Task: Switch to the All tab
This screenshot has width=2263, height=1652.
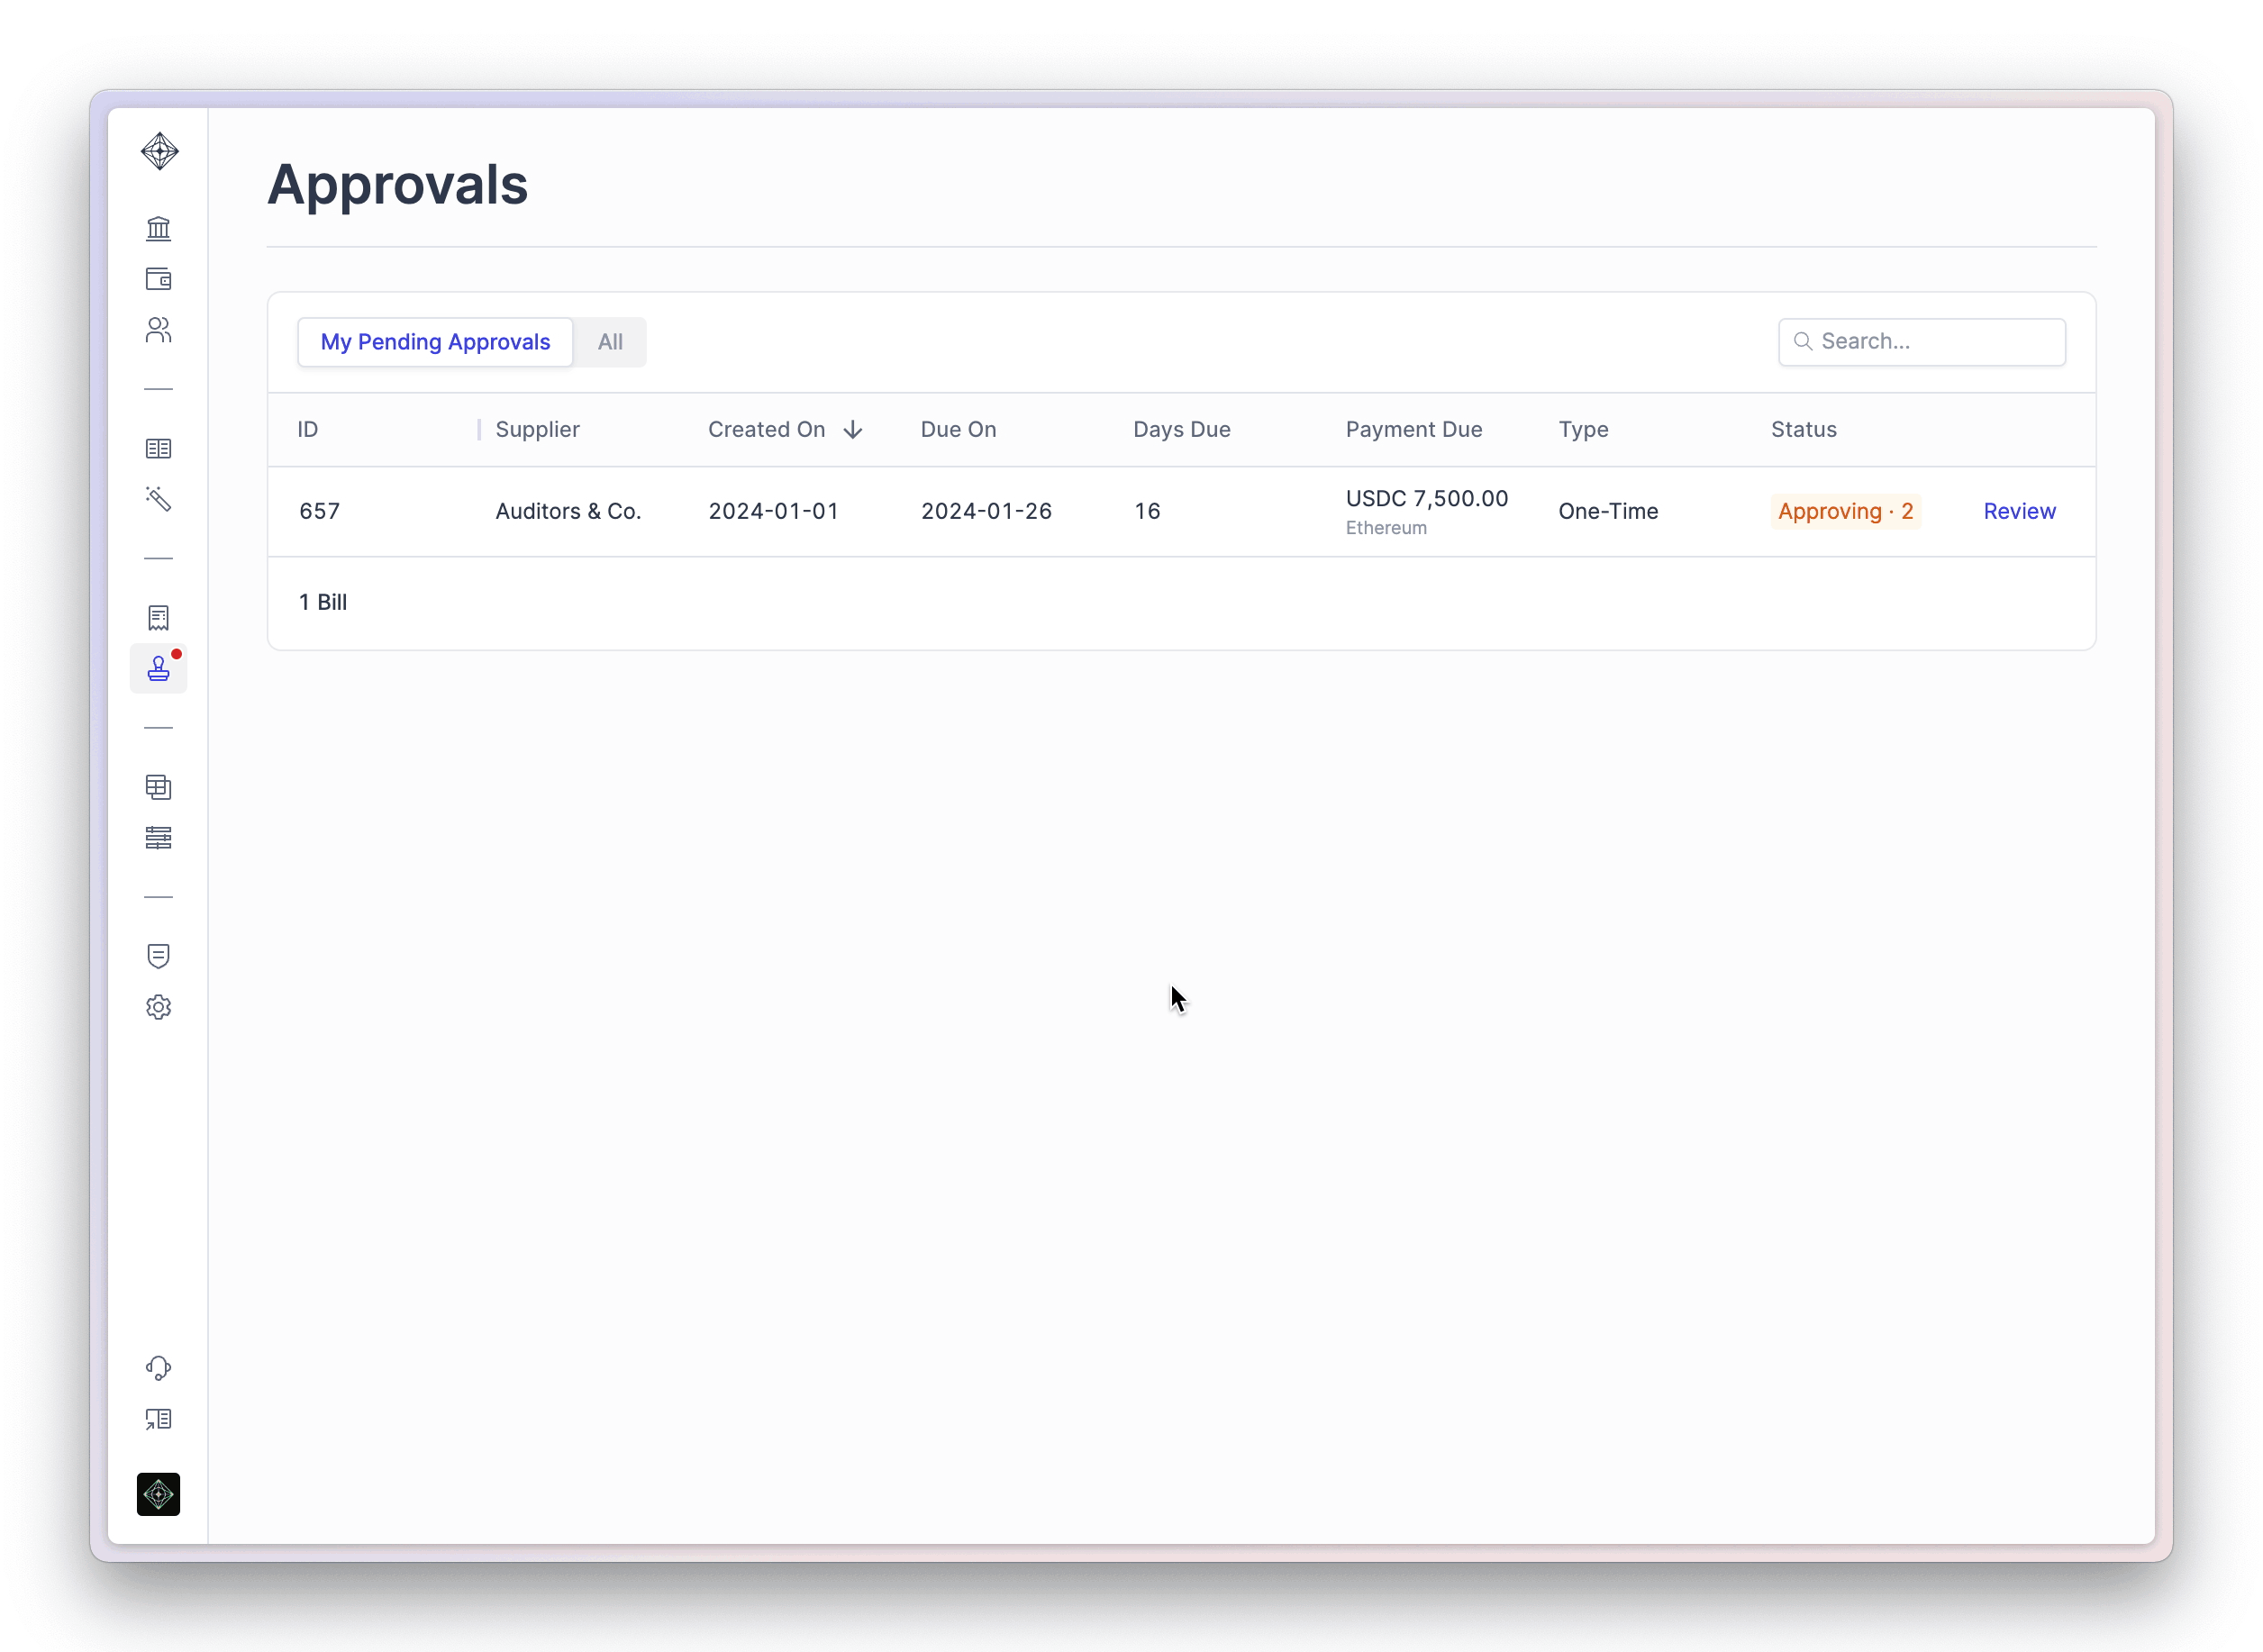Action: (x=610, y=342)
